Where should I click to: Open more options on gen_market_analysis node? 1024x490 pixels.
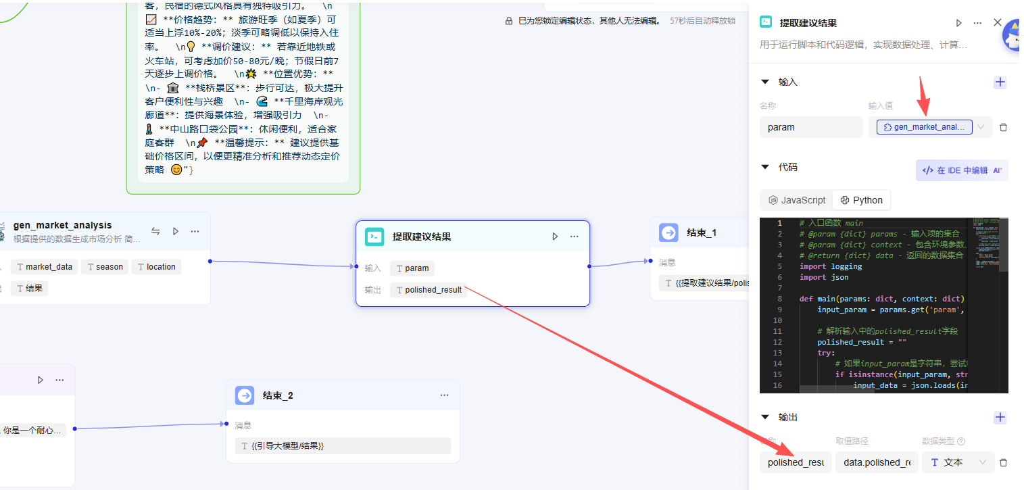coord(195,231)
